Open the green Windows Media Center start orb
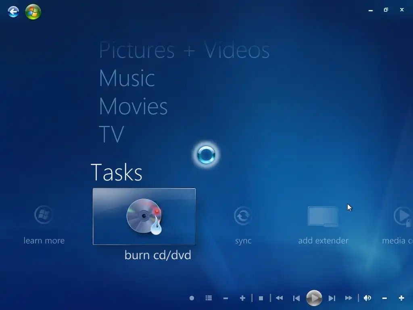Viewport: 413px width, 310px height. pyautogui.click(x=33, y=12)
